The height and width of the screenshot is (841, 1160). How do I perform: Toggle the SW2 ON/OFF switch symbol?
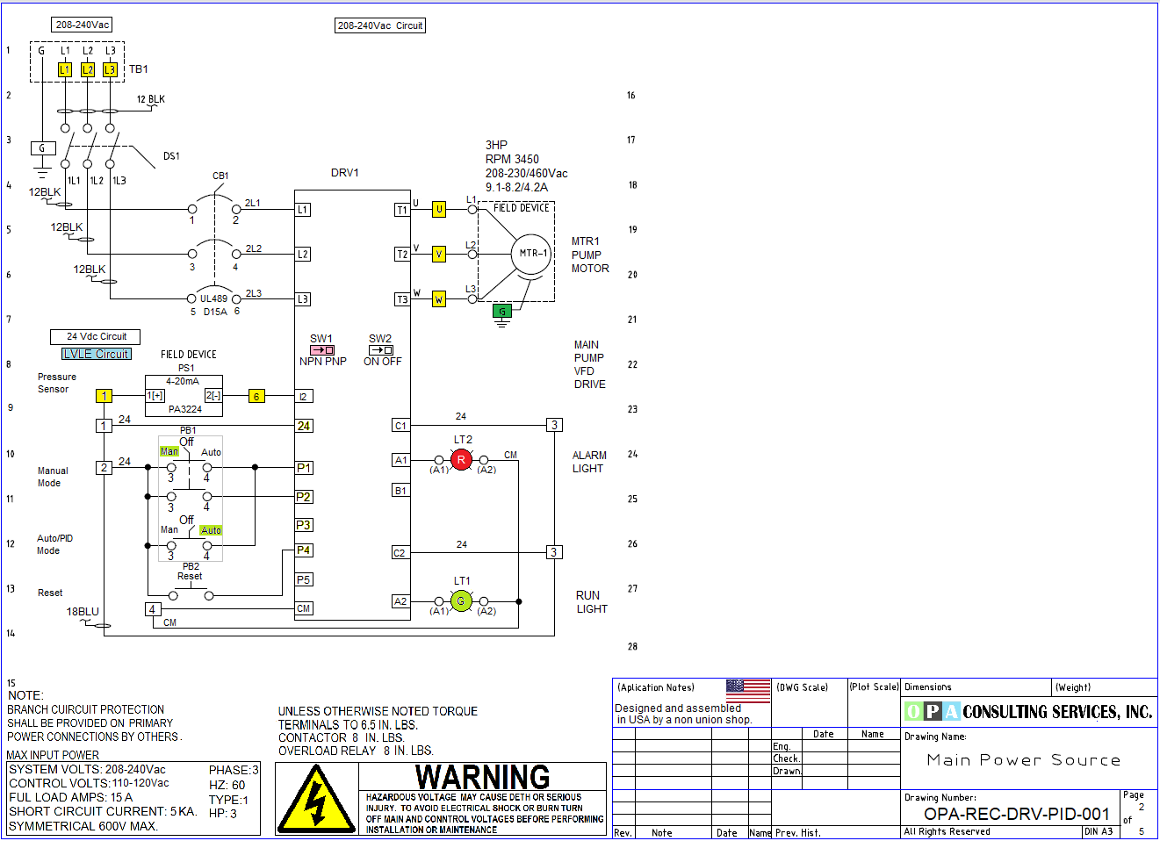click(380, 350)
